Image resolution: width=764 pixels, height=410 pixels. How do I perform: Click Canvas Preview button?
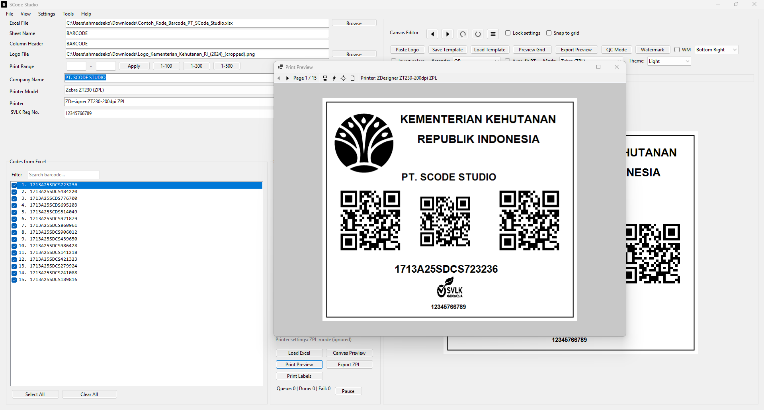click(349, 353)
